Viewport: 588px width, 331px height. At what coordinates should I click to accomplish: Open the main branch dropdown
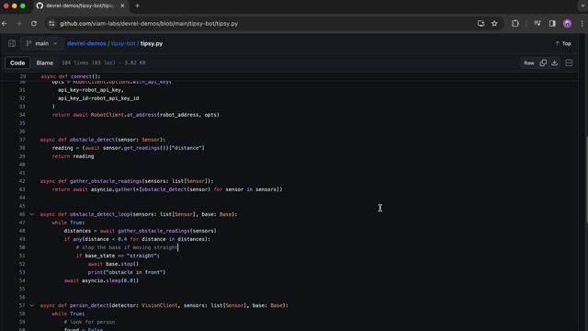pyautogui.click(x=41, y=43)
